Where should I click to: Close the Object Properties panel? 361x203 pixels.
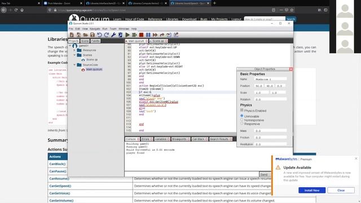[x=291, y=69]
